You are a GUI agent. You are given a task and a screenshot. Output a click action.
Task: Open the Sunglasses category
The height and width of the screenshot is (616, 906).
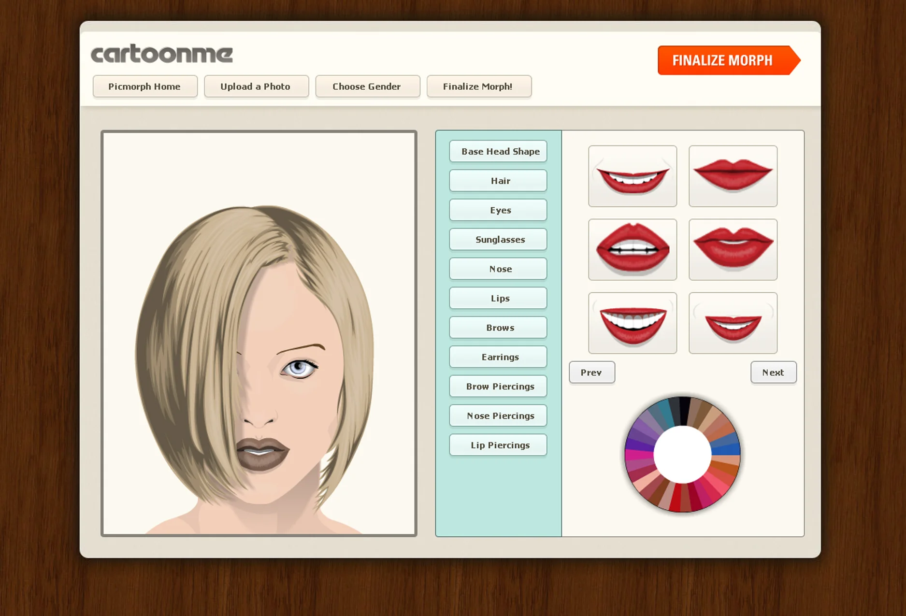click(498, 240)
